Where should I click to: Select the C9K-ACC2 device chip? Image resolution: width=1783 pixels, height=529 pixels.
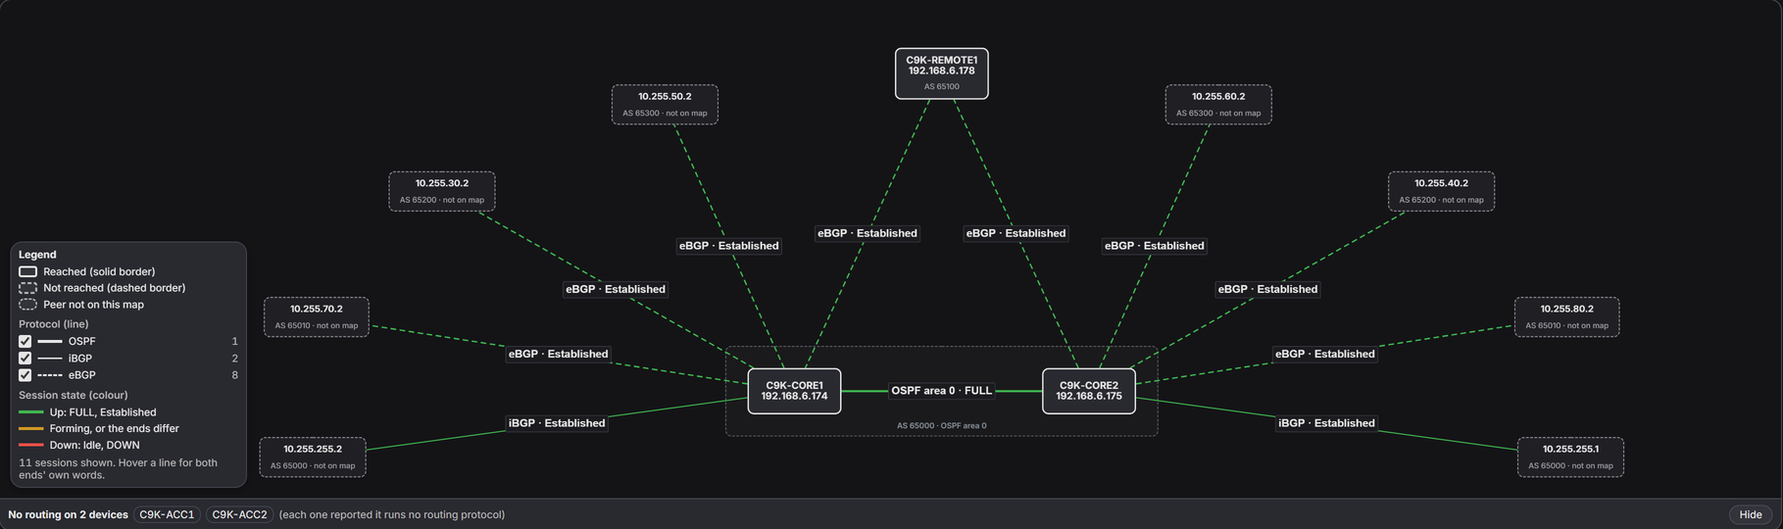coord(239,514)
